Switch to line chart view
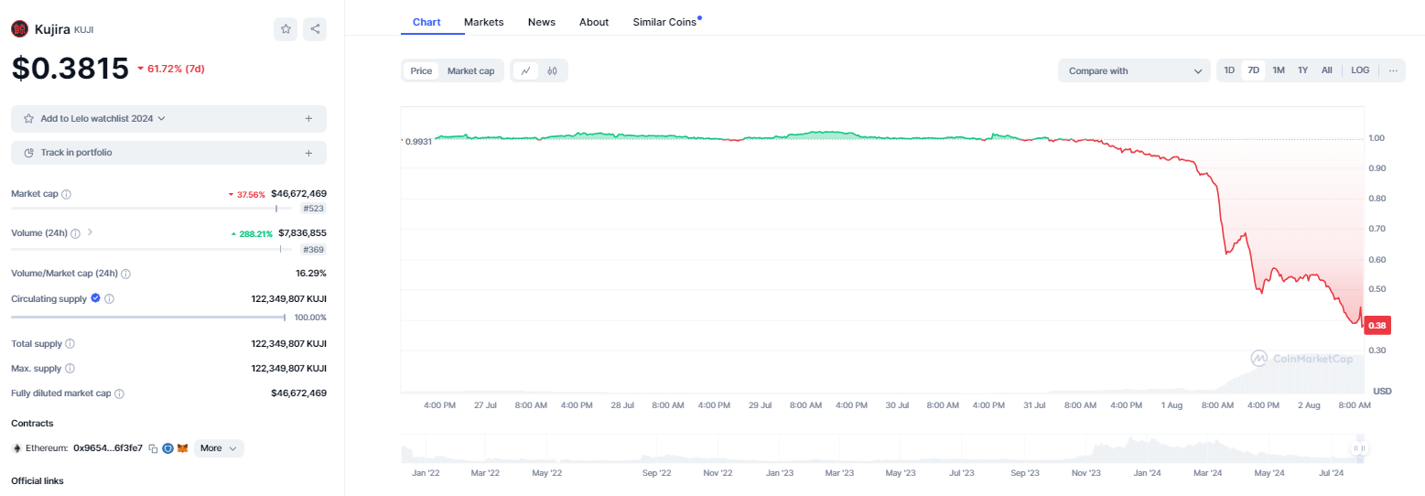 coord(525,70)
